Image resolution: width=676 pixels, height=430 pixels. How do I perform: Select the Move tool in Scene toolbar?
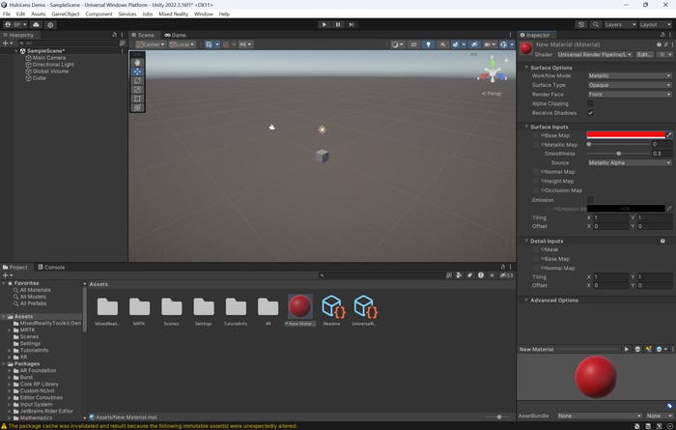(137, 72)
